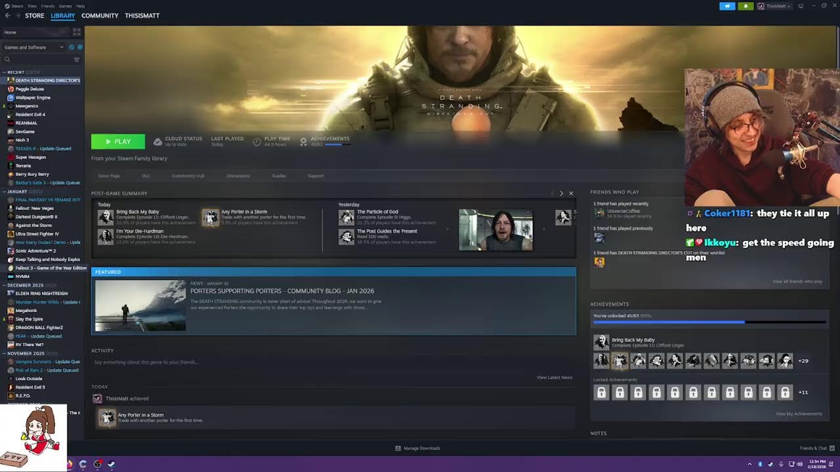
Task: Click the taskbar volume icon
Action: point(799,464)
